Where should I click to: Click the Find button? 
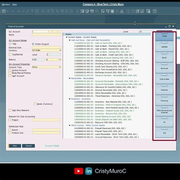click(15, 146)
